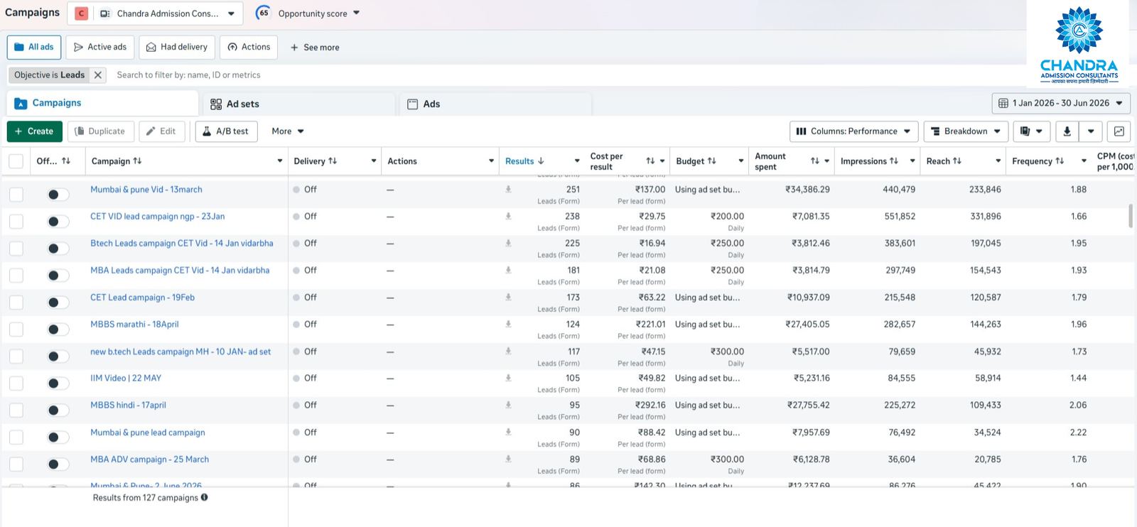Viewport: 1137px width, 527px height.
Task: Open export options dropdown arrow
Action: coord(1091,131)
